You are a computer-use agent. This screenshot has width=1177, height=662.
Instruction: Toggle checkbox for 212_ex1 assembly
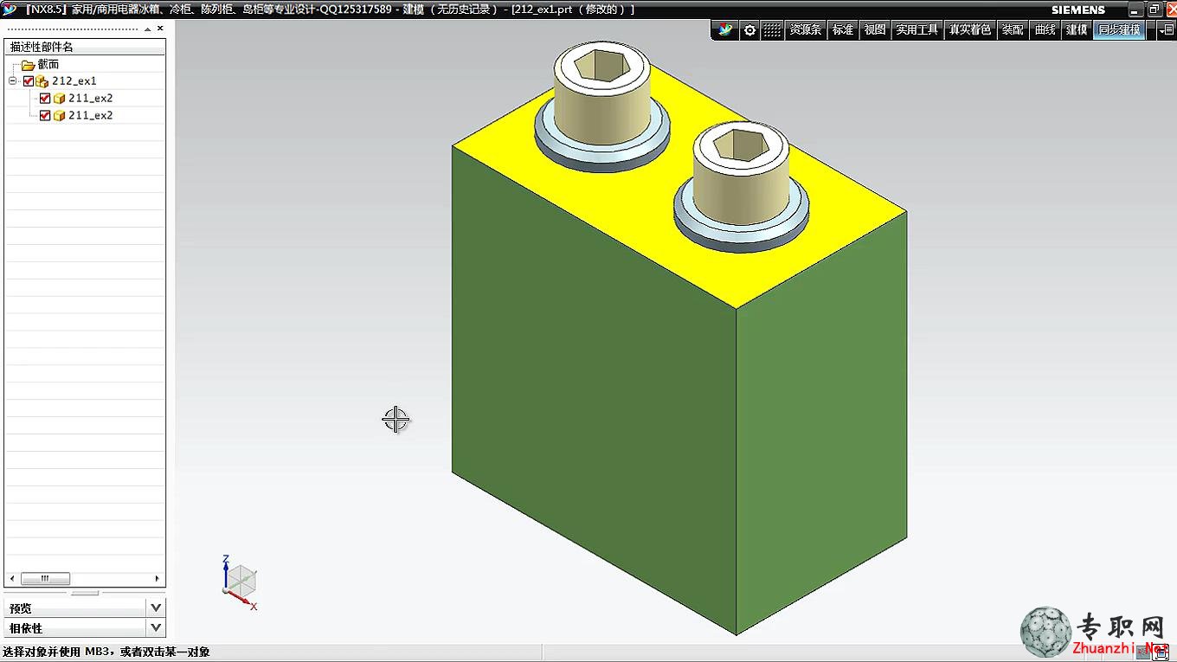pos(28,81)
